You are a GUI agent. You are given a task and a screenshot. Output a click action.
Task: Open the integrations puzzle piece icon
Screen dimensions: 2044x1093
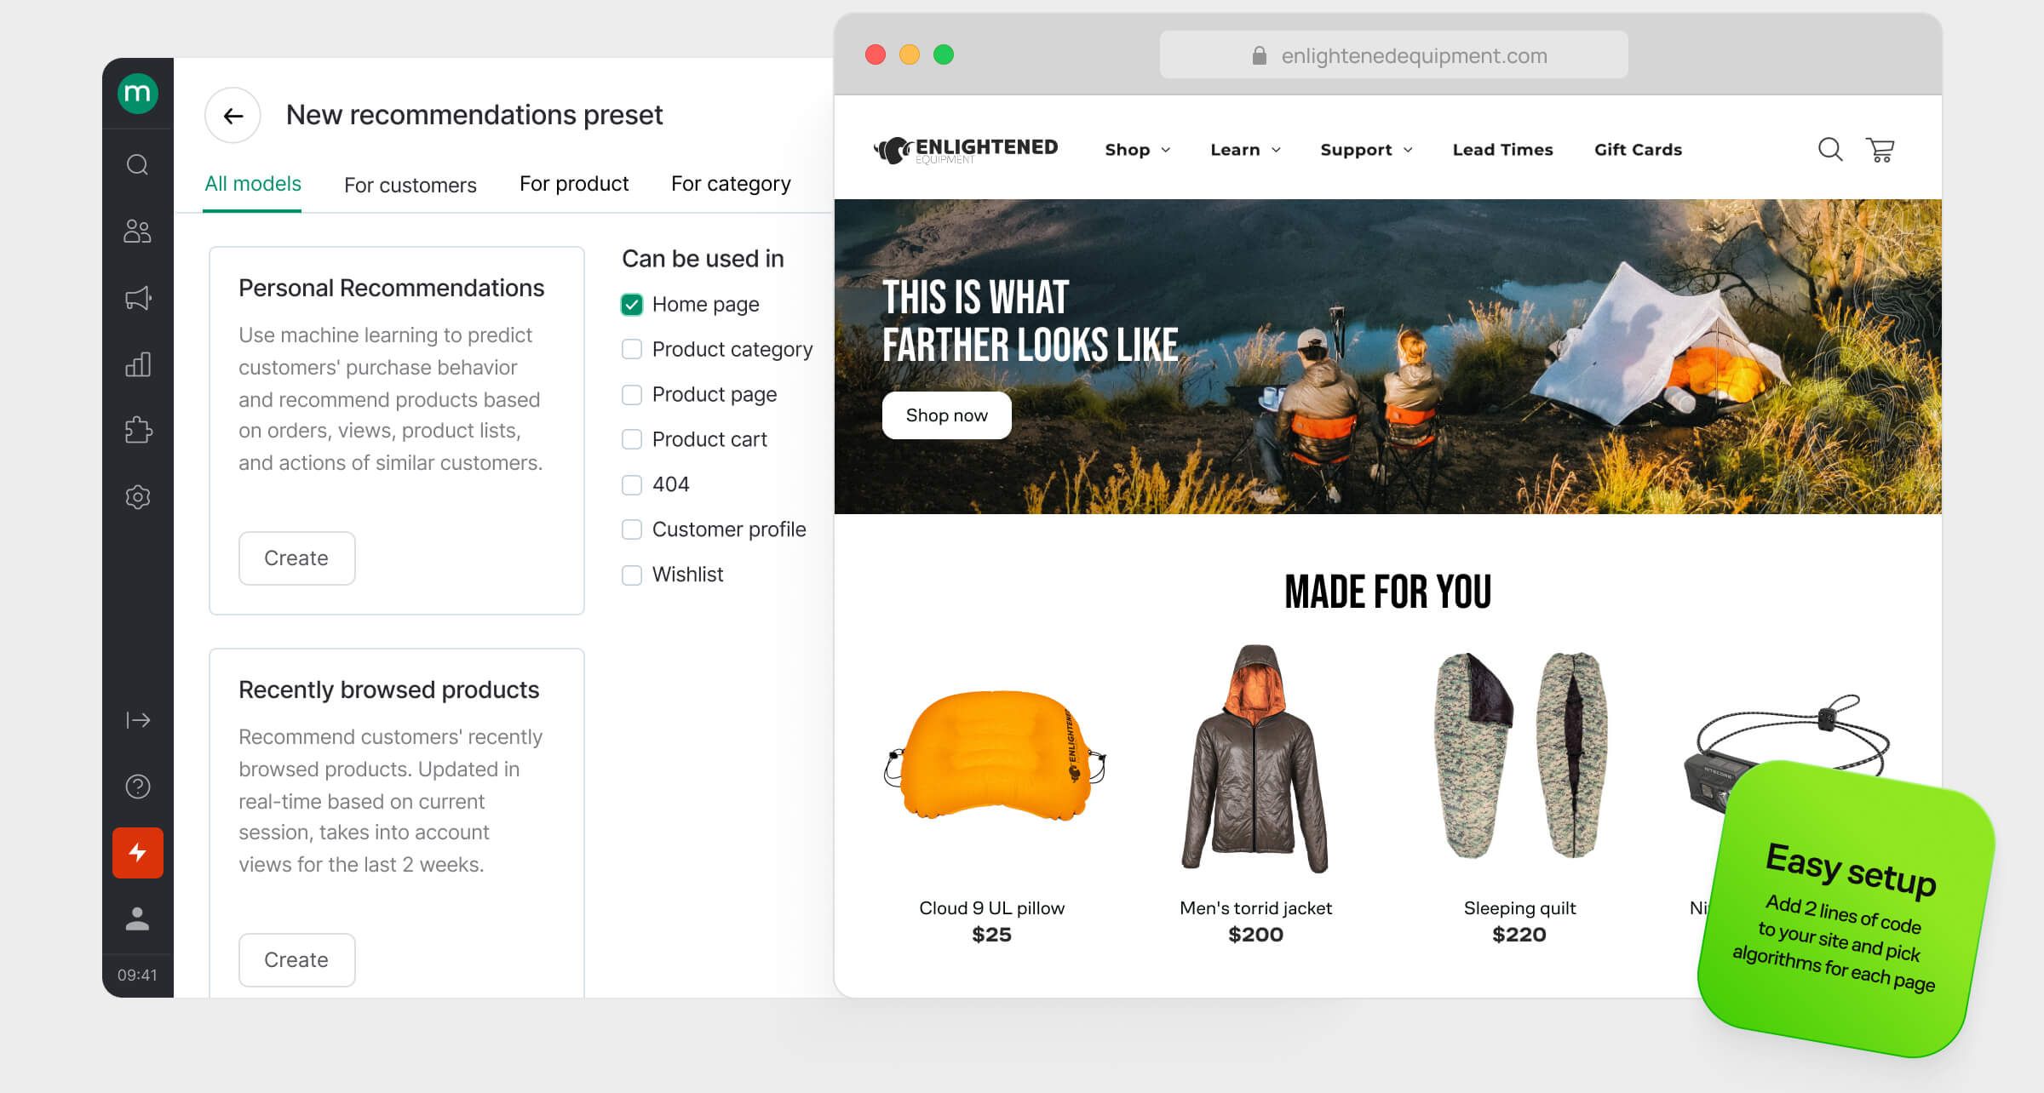pos(137,430)
